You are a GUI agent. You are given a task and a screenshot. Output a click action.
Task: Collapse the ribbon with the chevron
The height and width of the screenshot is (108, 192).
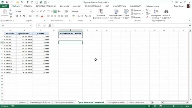190,21
